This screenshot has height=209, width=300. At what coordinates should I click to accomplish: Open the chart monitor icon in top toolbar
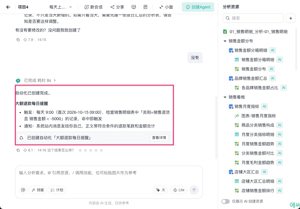[134, 7]
